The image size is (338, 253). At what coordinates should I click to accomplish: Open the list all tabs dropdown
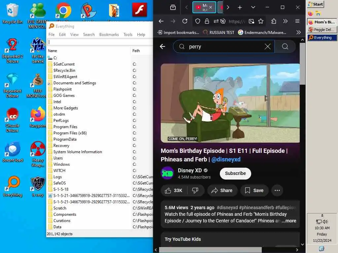coord(253,8)
